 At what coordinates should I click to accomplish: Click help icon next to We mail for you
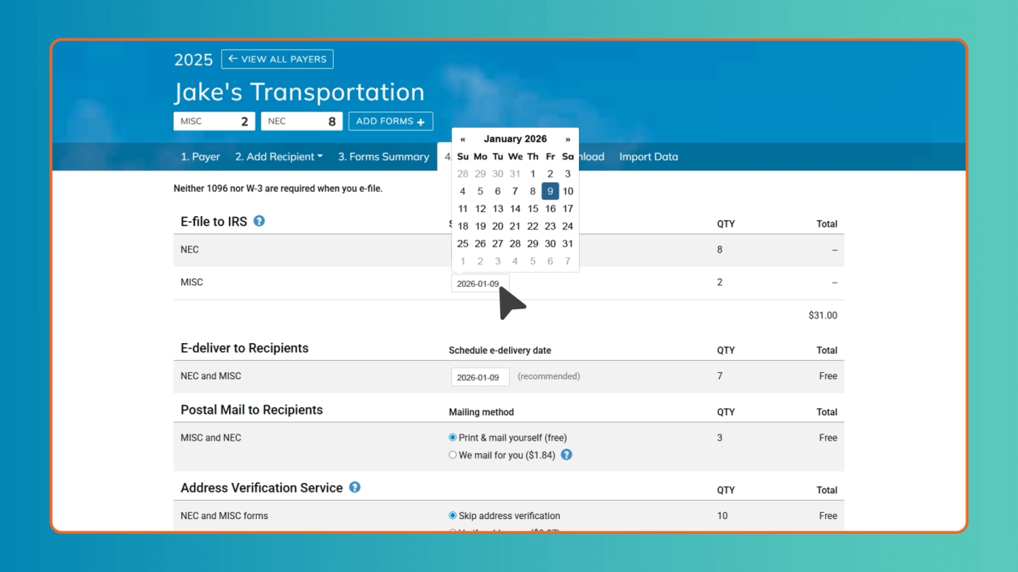pos(566,455)
